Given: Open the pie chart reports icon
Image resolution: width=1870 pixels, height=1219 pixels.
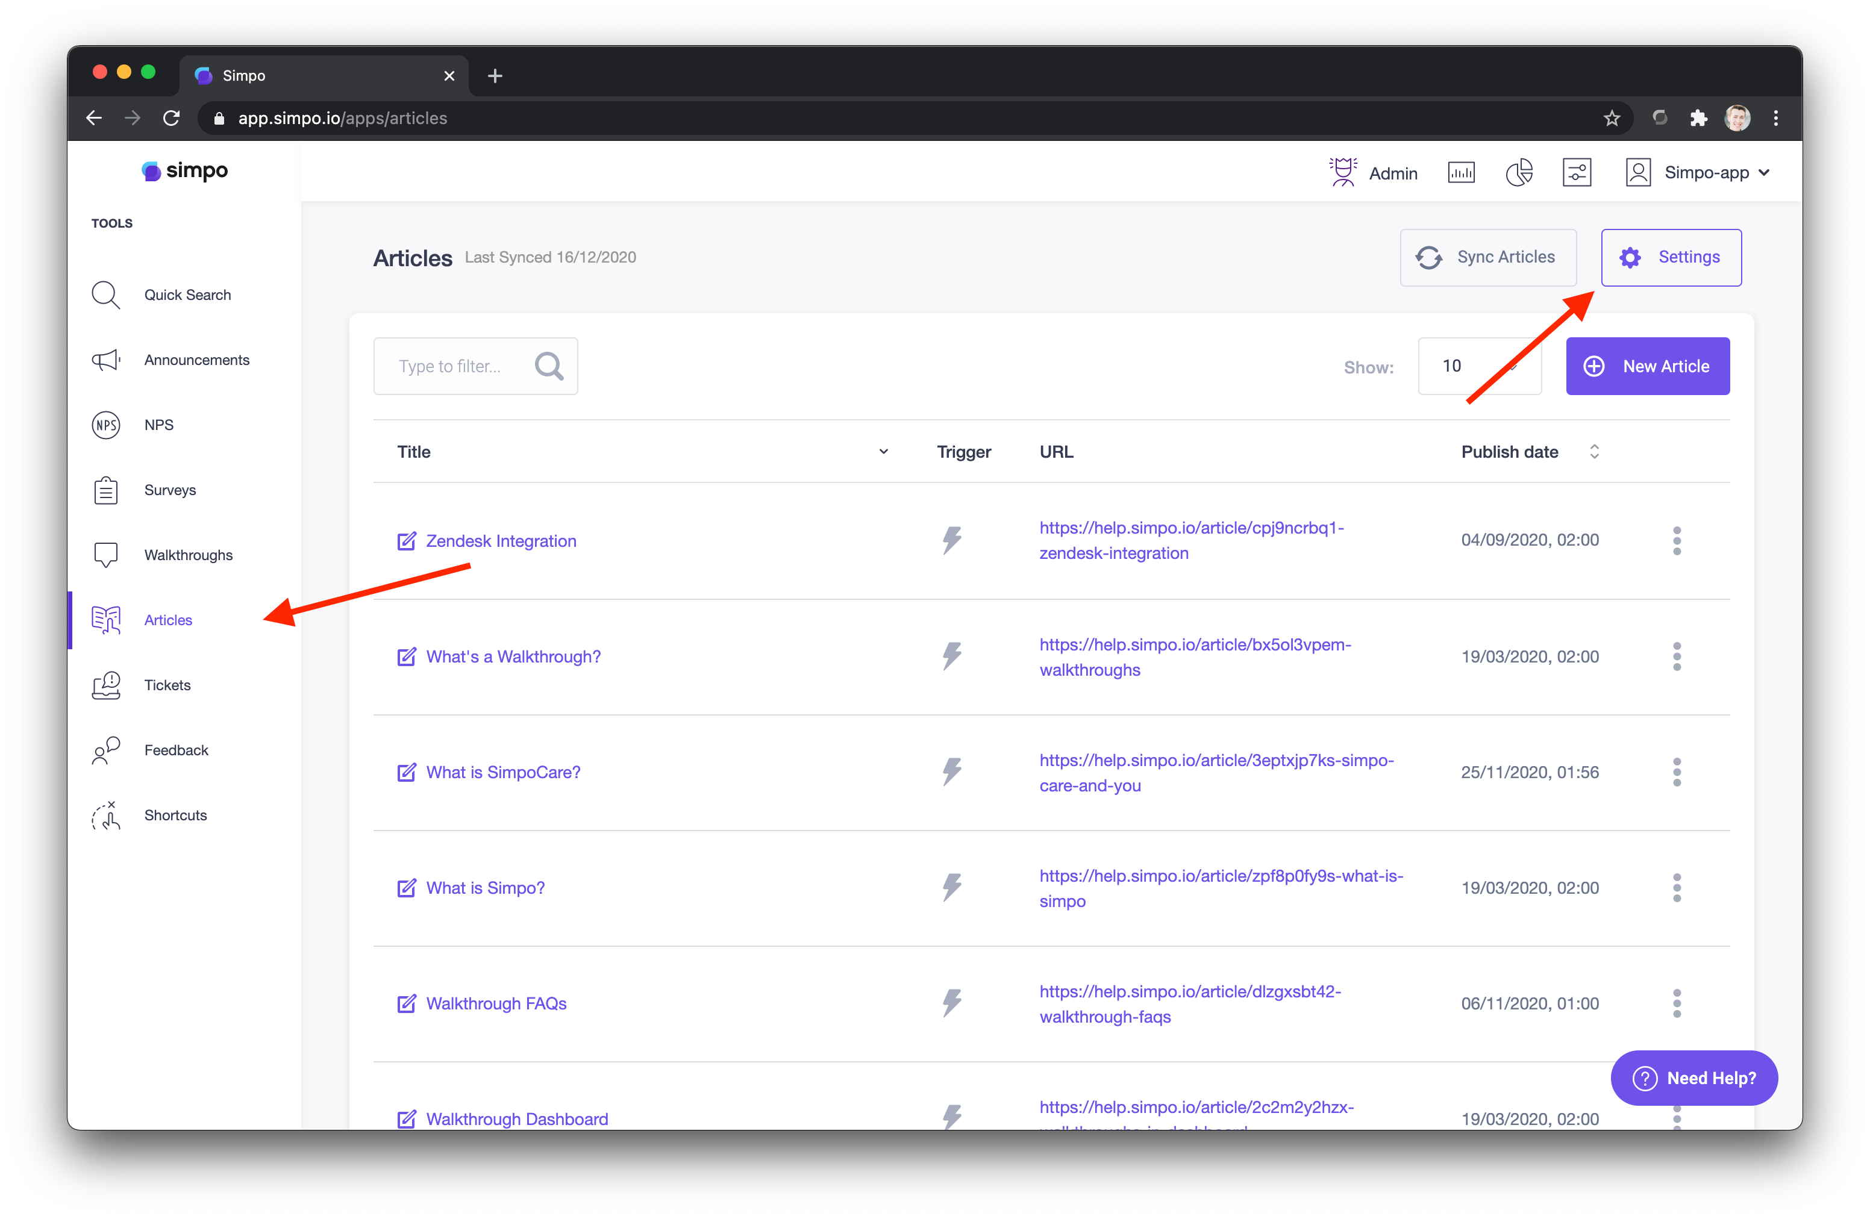Looking at the screenshot, I should pyautogui.click(x=1519, y=172).
